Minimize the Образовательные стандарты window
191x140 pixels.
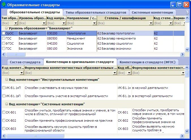pyautogui.click(x=173, y=5)
